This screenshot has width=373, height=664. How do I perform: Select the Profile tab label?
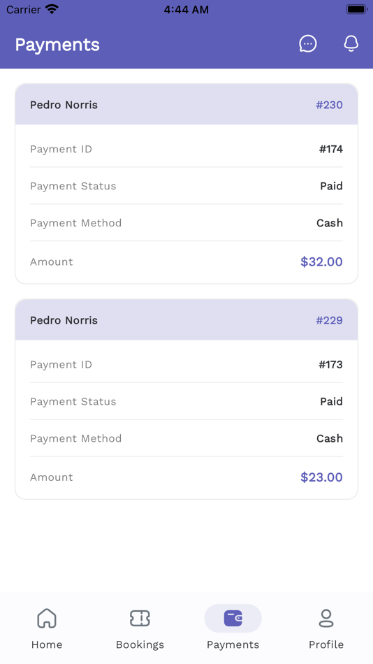[x=326, y=644]
